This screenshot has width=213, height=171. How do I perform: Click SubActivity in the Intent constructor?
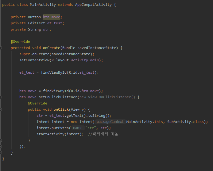(179, 122)
